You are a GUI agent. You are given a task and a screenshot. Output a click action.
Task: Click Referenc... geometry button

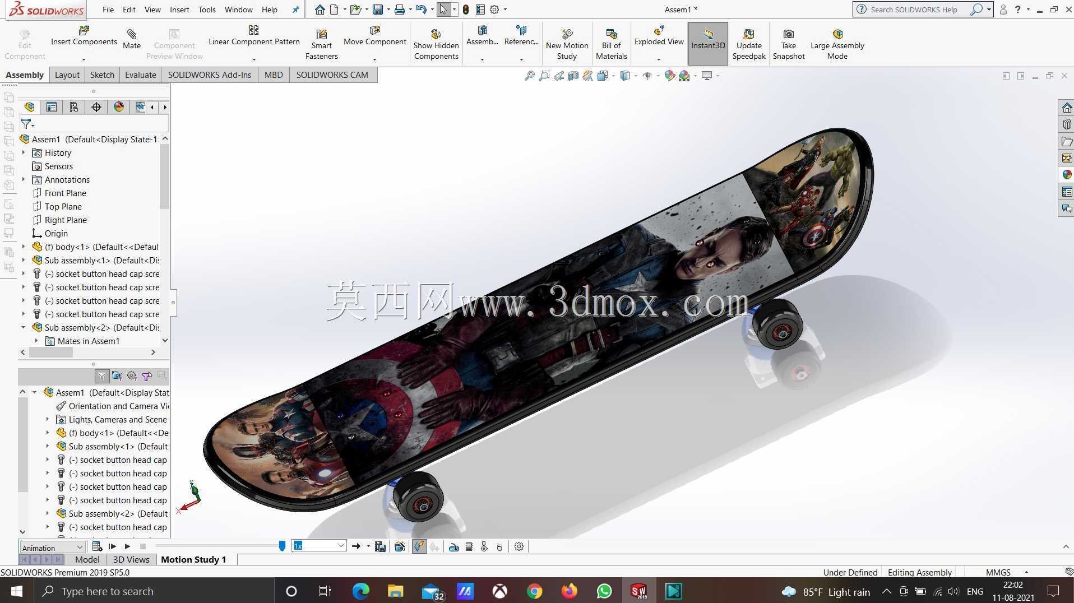coord(521,36)
